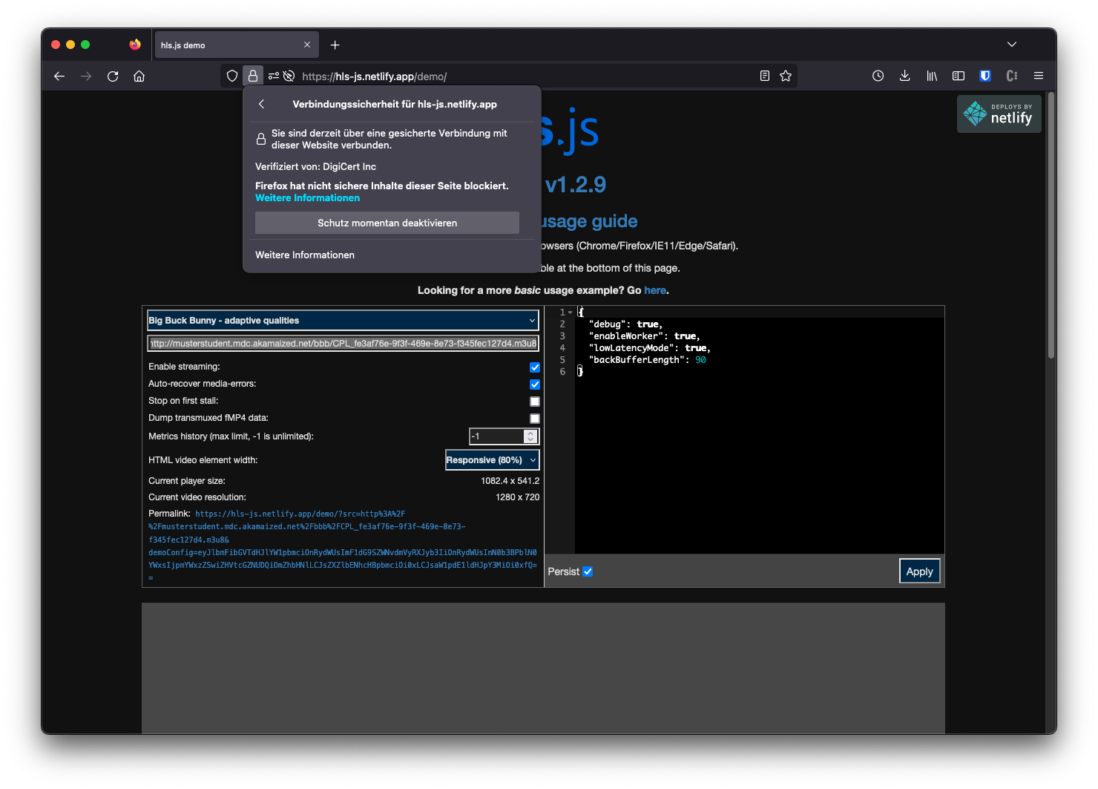The height and width of the screenshot is (789, 1098).
Task: Click the padlock site security icon
Action: [x=253, y=76]
